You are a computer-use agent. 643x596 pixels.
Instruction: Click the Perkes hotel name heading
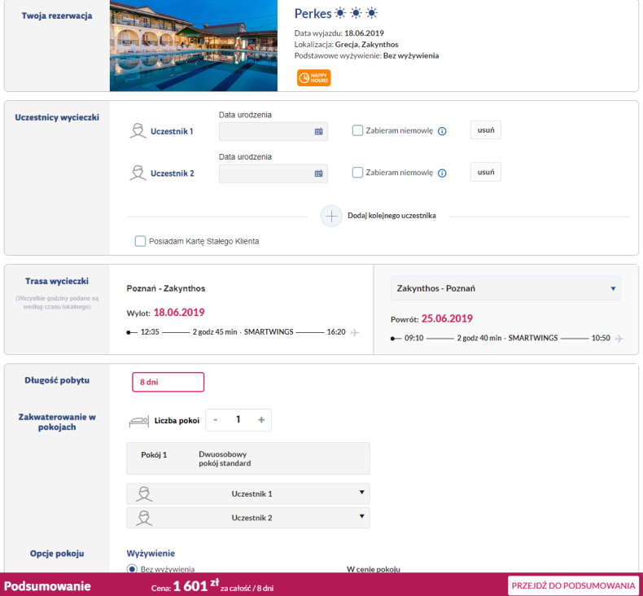click(x=313, y=14)
